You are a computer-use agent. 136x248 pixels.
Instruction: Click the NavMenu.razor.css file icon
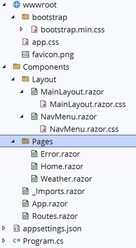[x=43, y=129]
